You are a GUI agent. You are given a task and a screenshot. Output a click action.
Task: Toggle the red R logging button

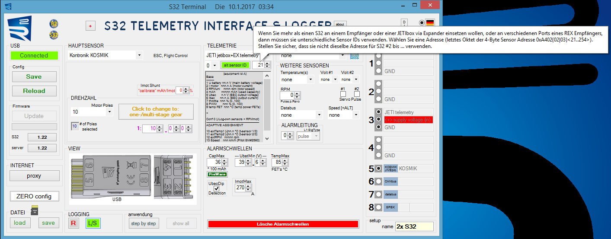pyautogui.click(x=74, y=223)
